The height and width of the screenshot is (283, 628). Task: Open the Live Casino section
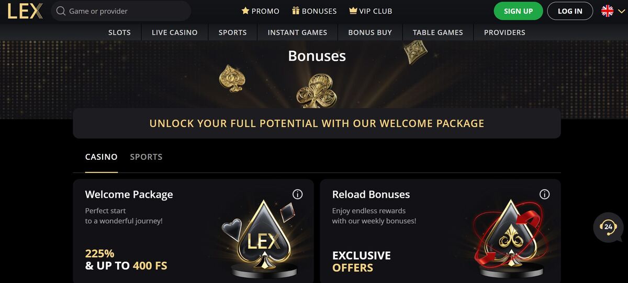(x=175, y=32)
